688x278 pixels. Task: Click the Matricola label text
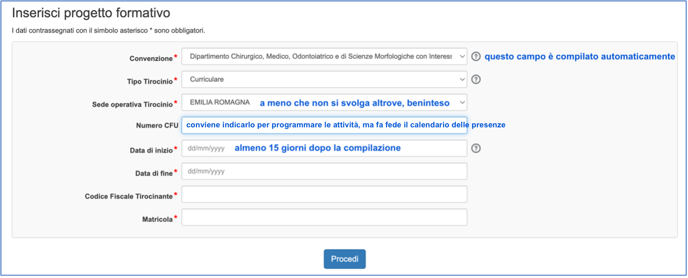[157, 219]
